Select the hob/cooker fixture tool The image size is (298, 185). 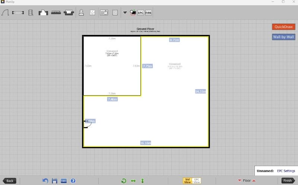coord(115,13)
